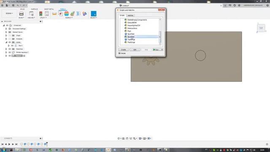Select the Display component colors icon
The height and width of the screenshot is (152, 270).
[x=84, y=14]
